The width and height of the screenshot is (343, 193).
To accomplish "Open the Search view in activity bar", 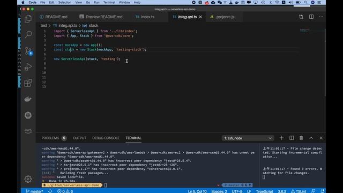I will pyautogui.click(x=28, y=34).
